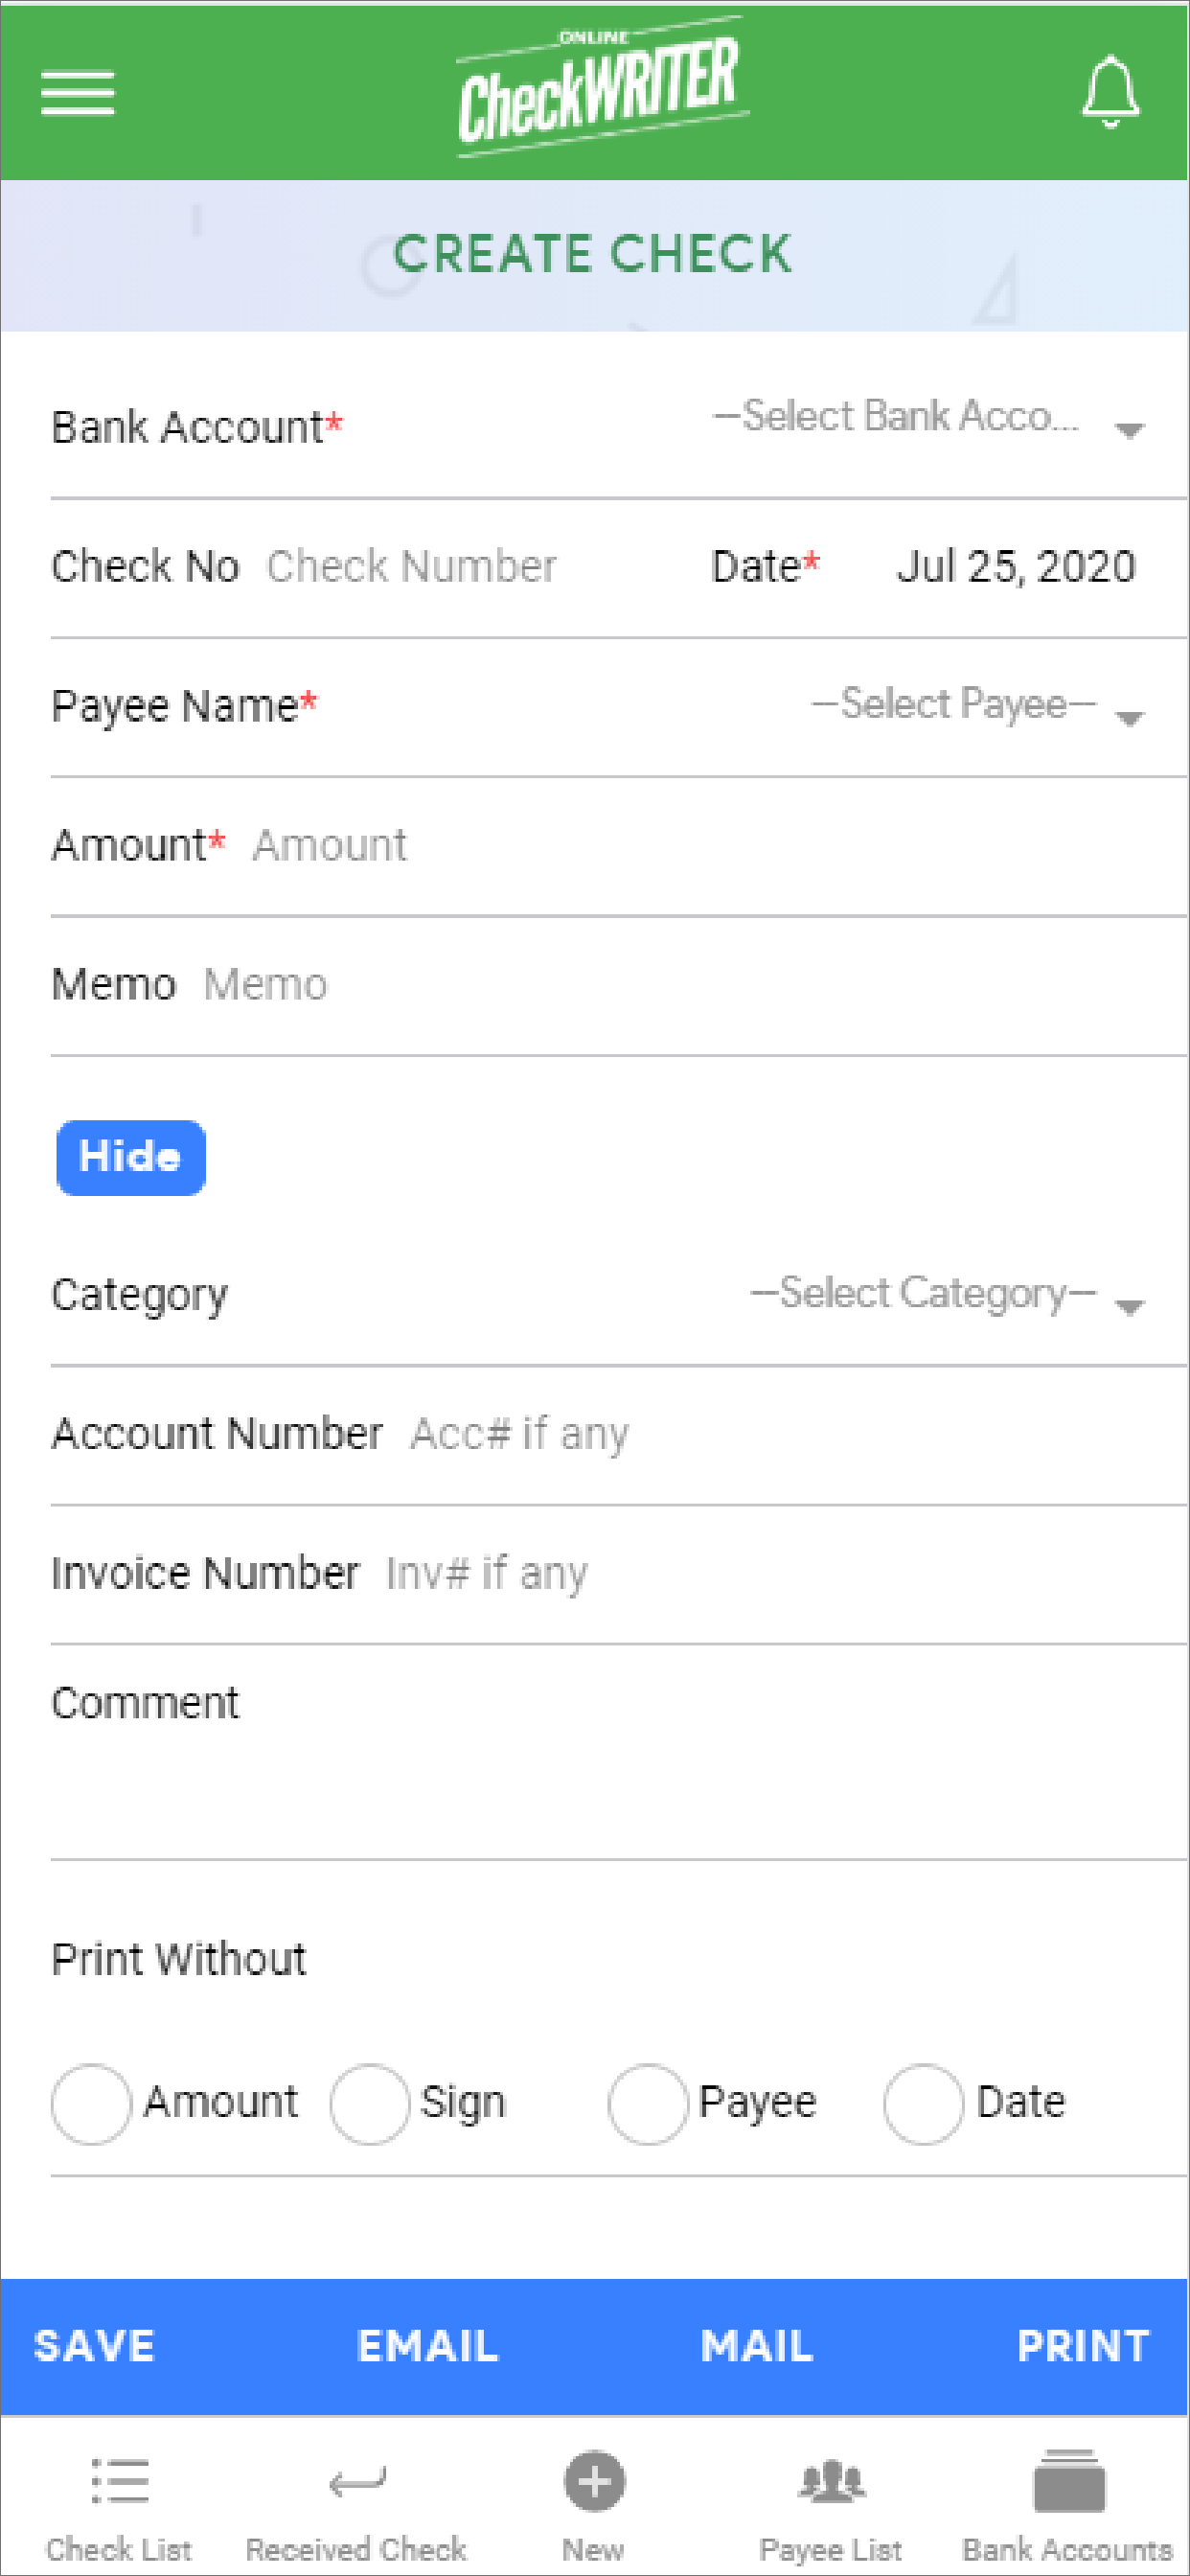Hide the extra check fields
This screenshot has height=2576, width=1190.
coord(130,1157)
